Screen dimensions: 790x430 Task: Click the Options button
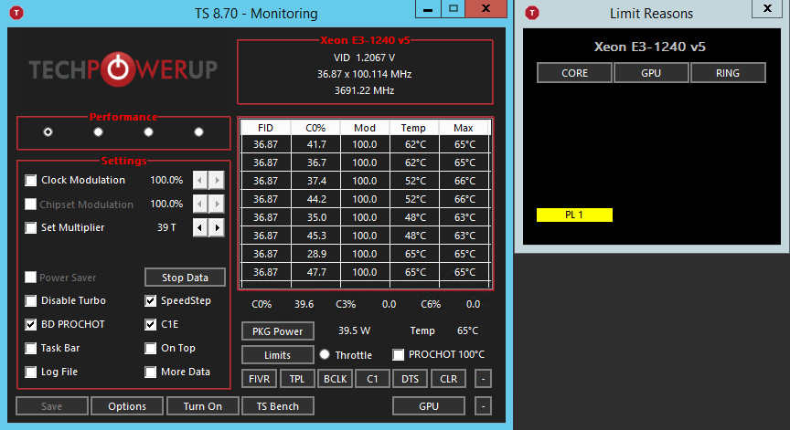(x=126, y=406)
